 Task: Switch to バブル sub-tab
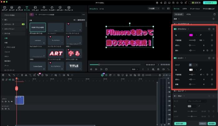(188, 14)
